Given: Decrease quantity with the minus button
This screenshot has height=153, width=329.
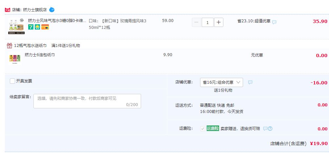Looking at the screenshot, I should (196, 22).
